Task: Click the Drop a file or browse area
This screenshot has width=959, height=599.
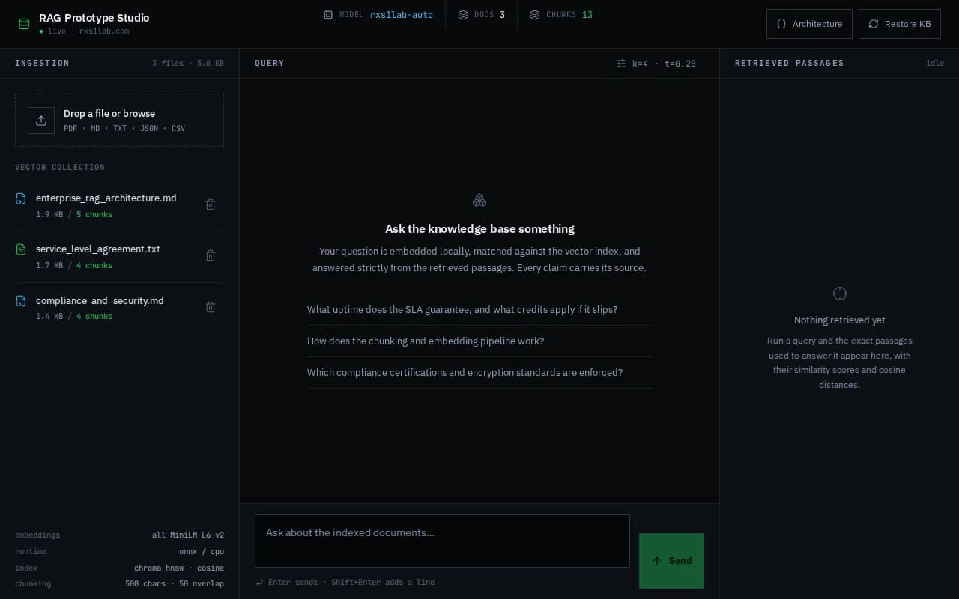Action: tap(119, 120)
